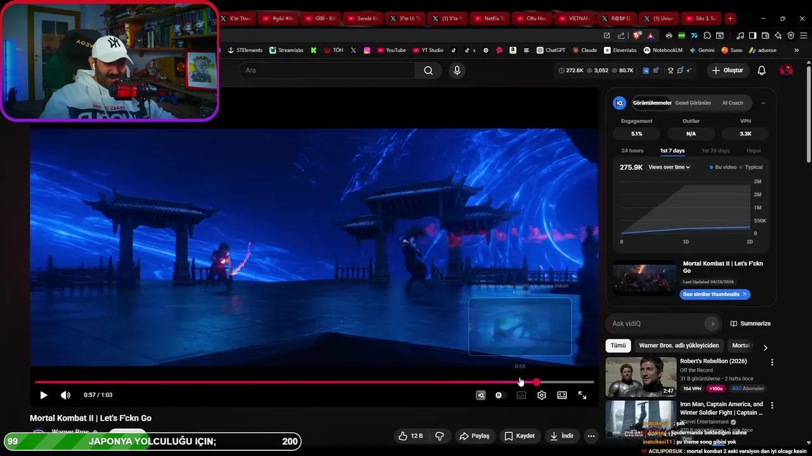
Task: Type a question in Ask vidIQ field
Action: click(x=655, y=324)
